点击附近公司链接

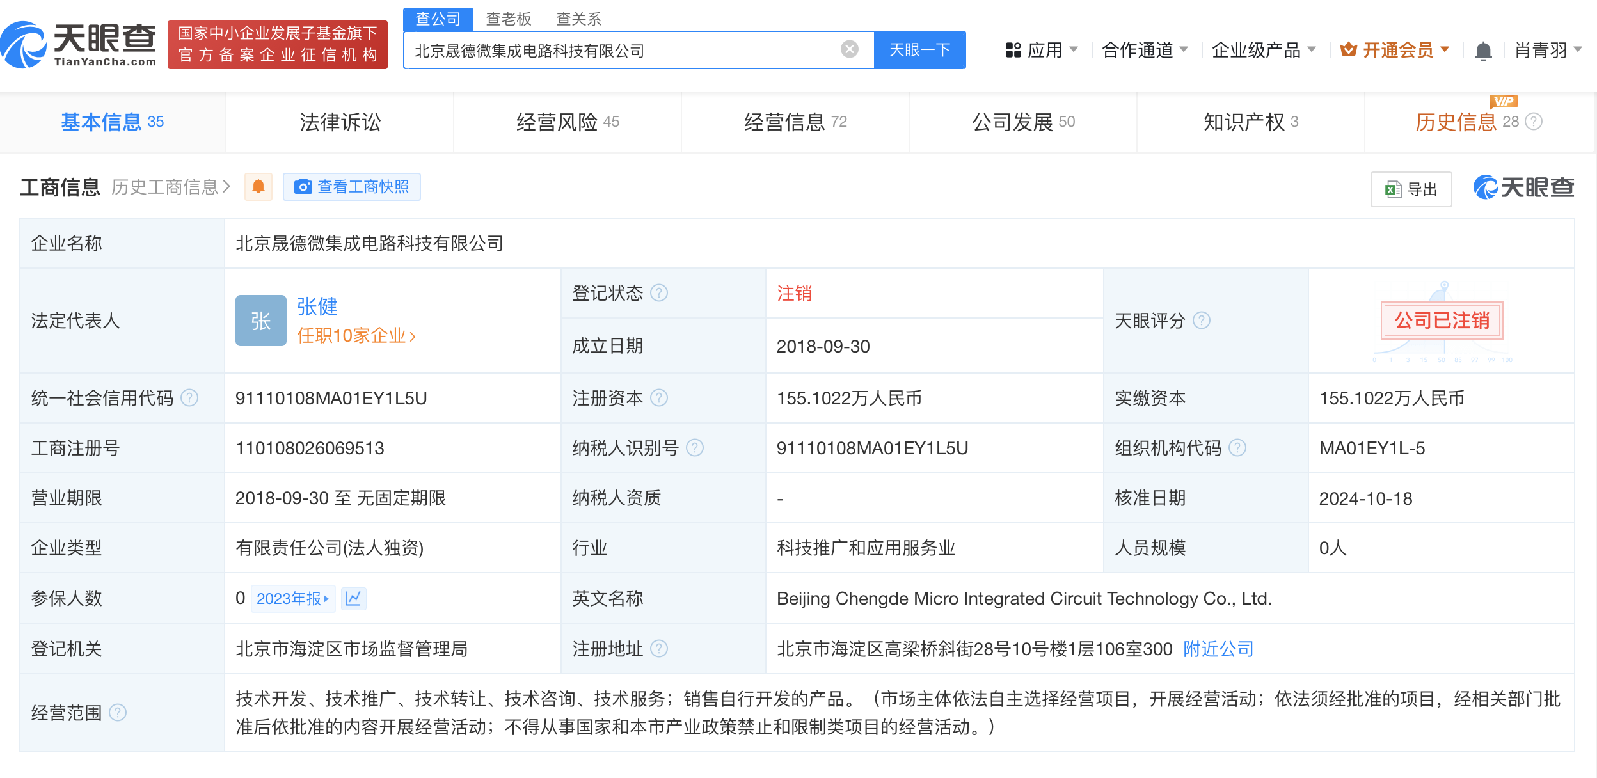(1216, 649)
